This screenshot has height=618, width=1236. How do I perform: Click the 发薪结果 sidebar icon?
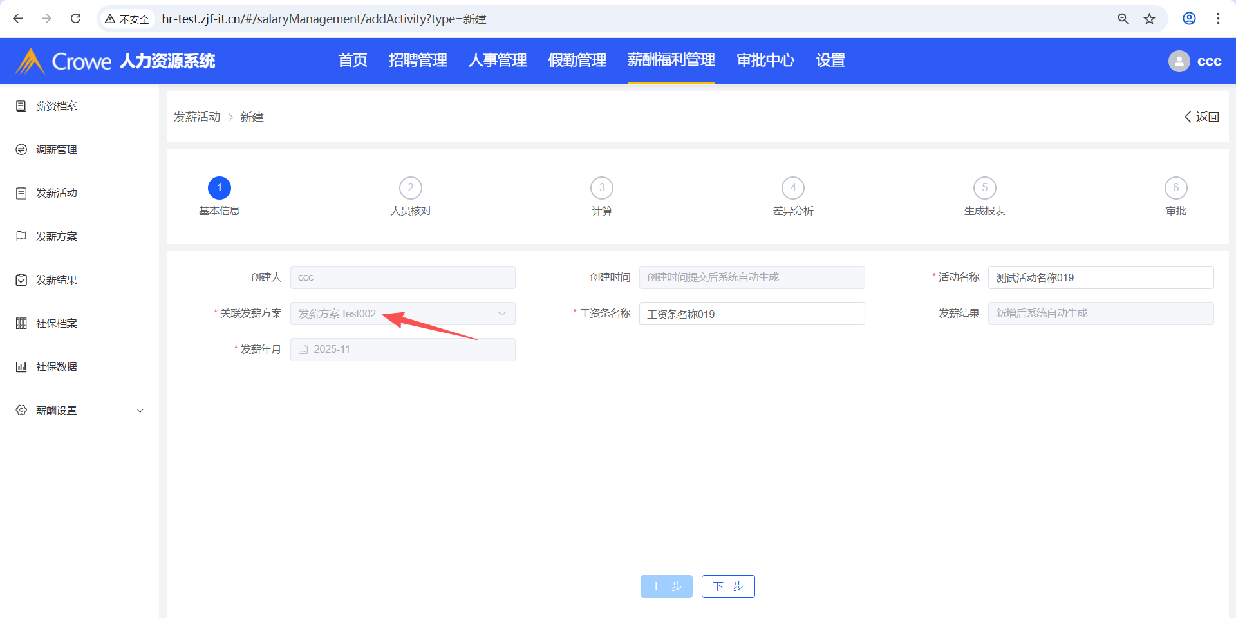tap(21, 280)
